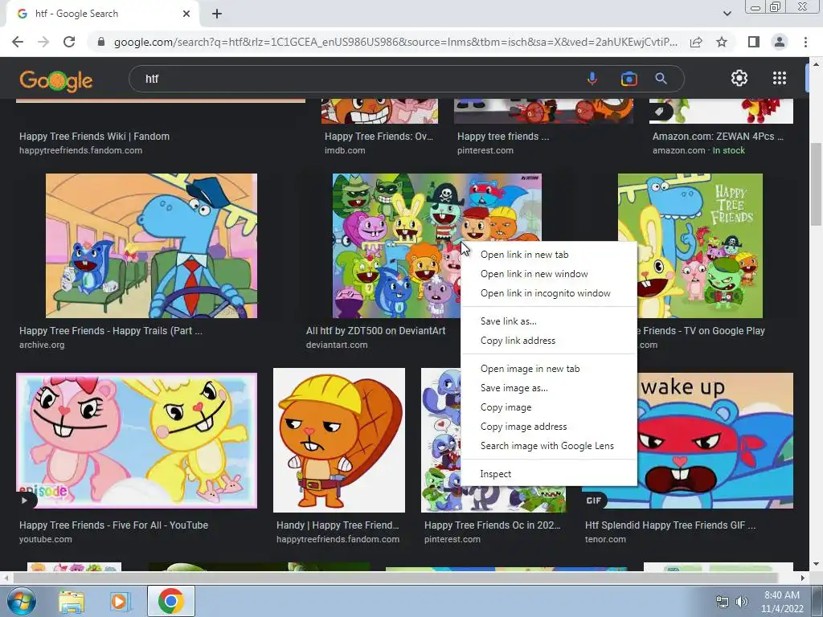Open Handy beaver character thumbnail
The height and width of the screenshot is (617, 823).
(x=339, y=440)
